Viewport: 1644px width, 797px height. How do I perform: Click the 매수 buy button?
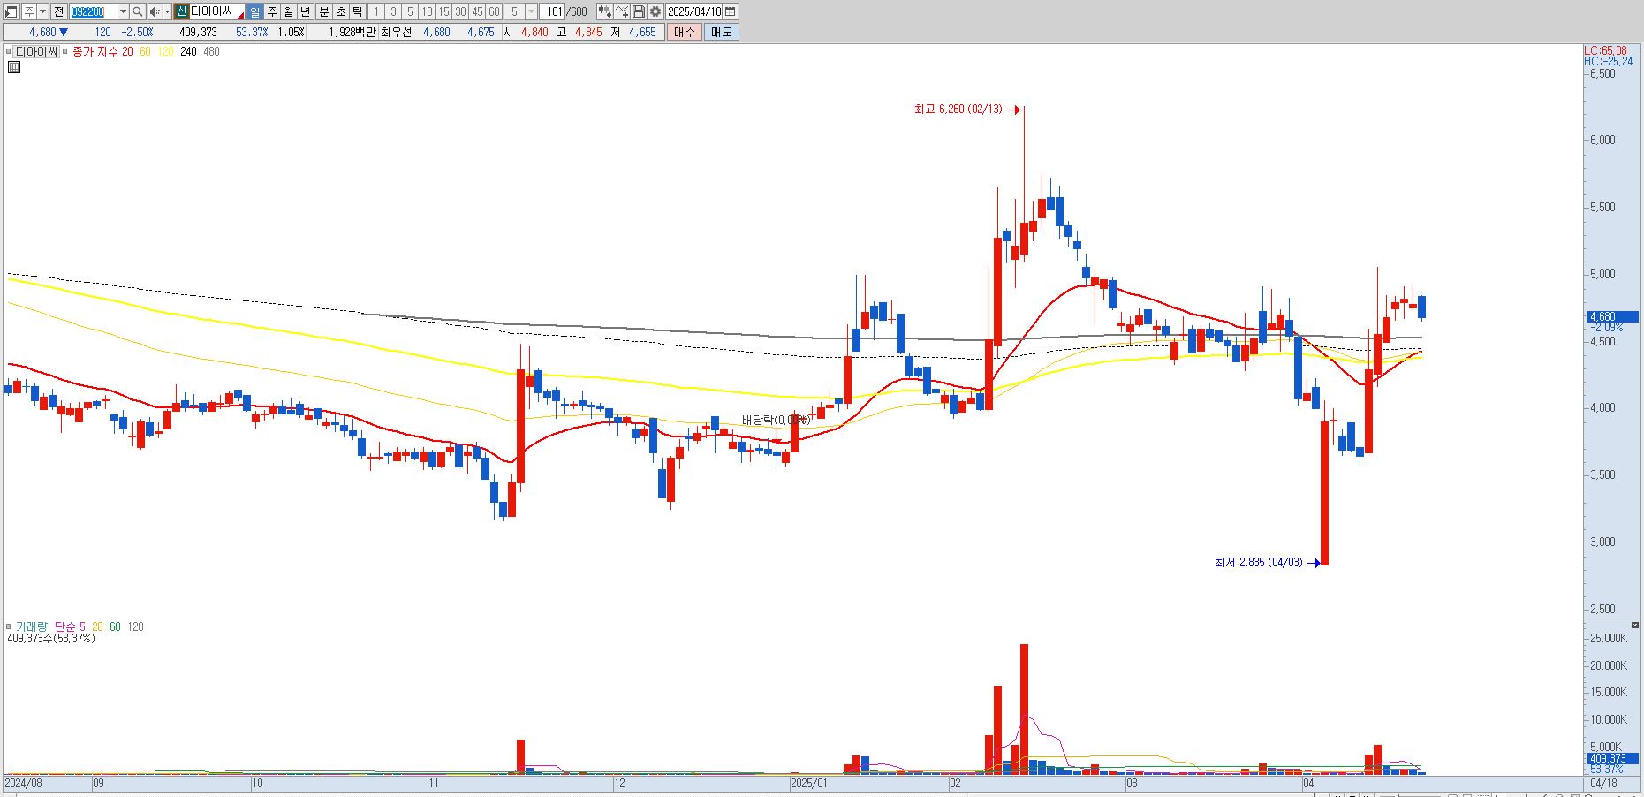pos(685,32)
